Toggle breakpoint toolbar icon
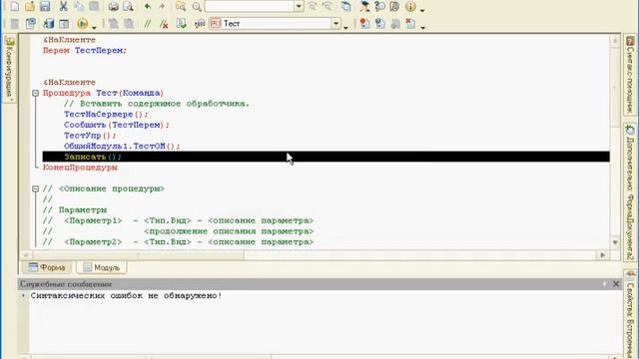 click(364, 24)
